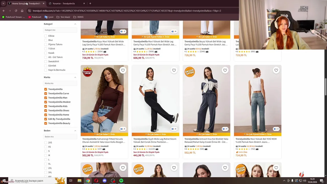
Task: Switch to the Yorumlar - Trendyolmilla tab
Action: (67, 4)
